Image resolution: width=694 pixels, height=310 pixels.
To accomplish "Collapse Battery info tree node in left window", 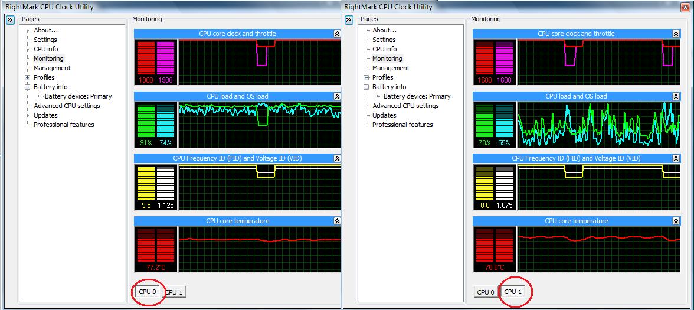I will click(x=27, y=87).
